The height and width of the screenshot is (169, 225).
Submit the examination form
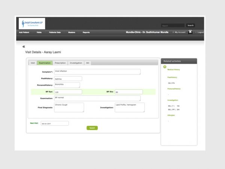click(x=92, y=128)
